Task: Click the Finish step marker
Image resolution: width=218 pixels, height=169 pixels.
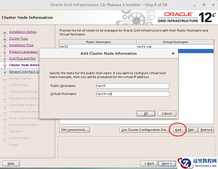Action: point(5,145)
